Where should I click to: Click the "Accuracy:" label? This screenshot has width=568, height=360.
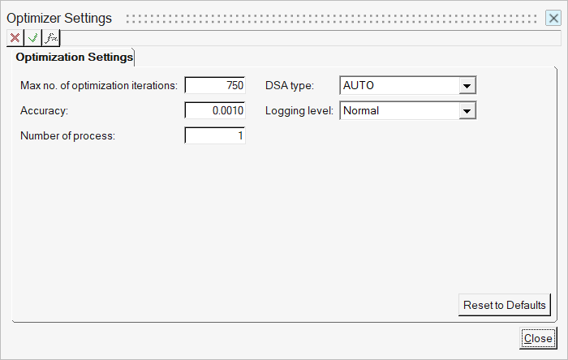44,111
